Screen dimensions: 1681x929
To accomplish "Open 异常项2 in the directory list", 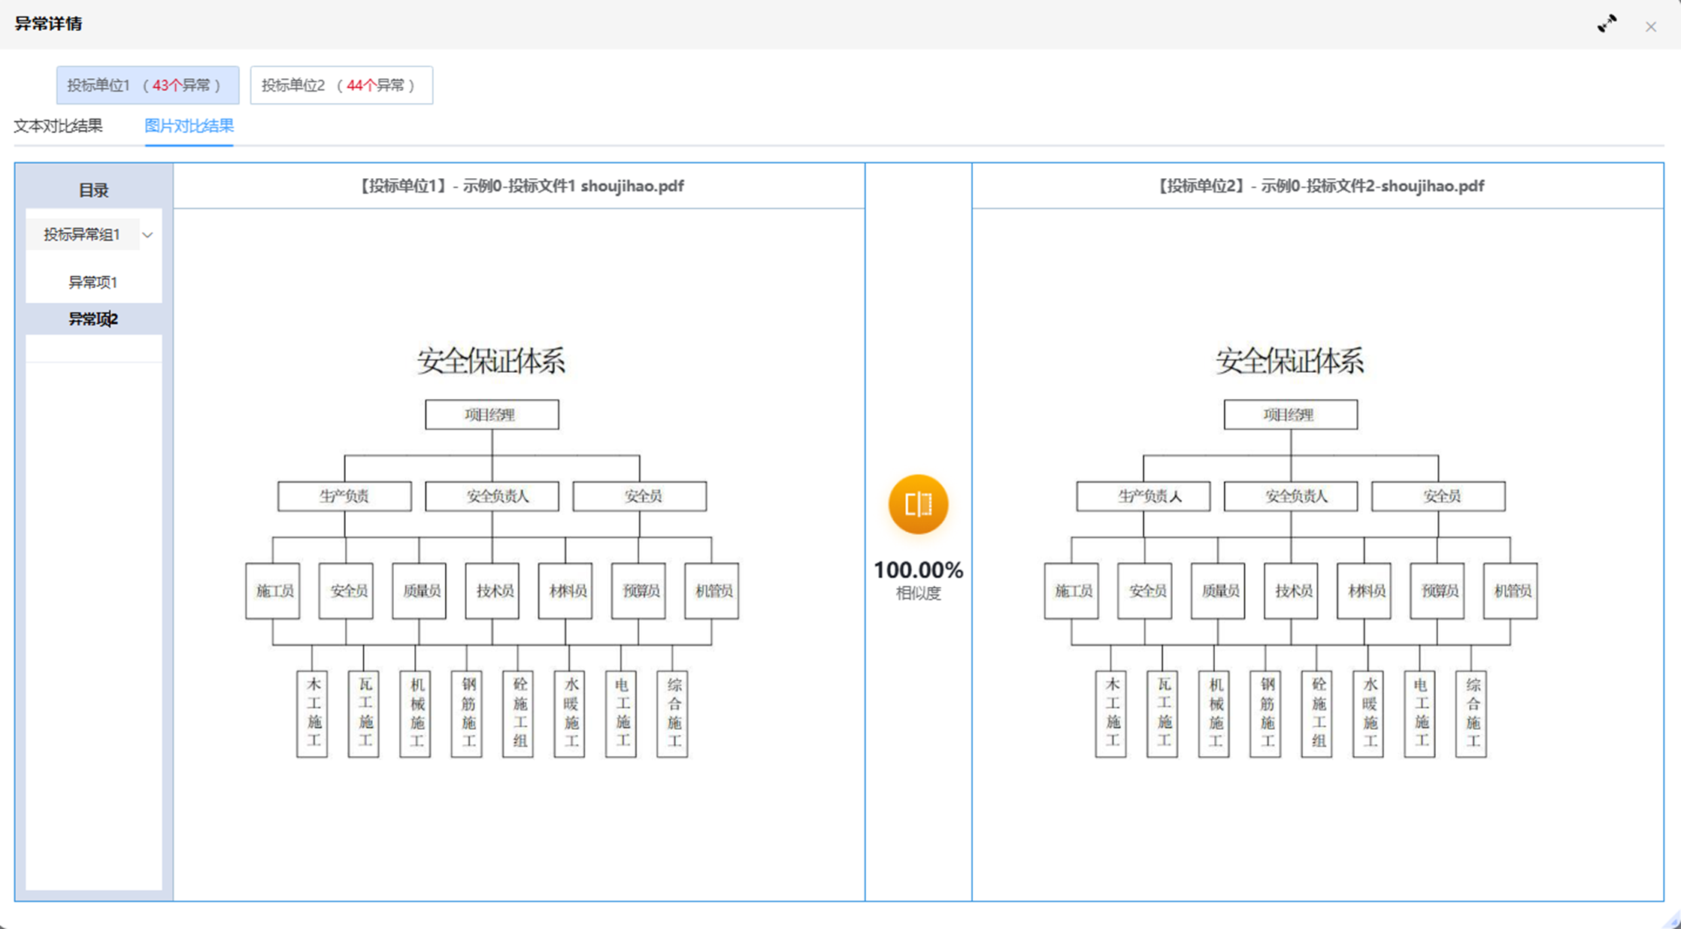I will point(93,319).
